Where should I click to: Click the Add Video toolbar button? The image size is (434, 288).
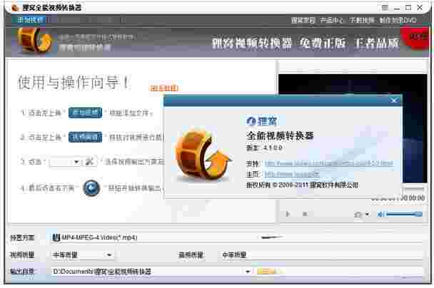[30, 20]
